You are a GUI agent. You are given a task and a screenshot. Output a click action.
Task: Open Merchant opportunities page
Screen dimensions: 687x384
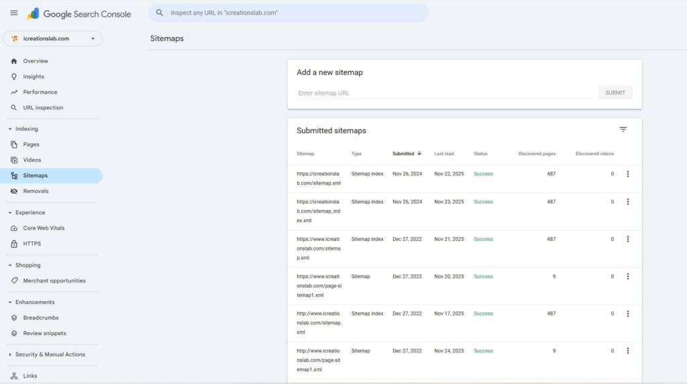point(54,281)
